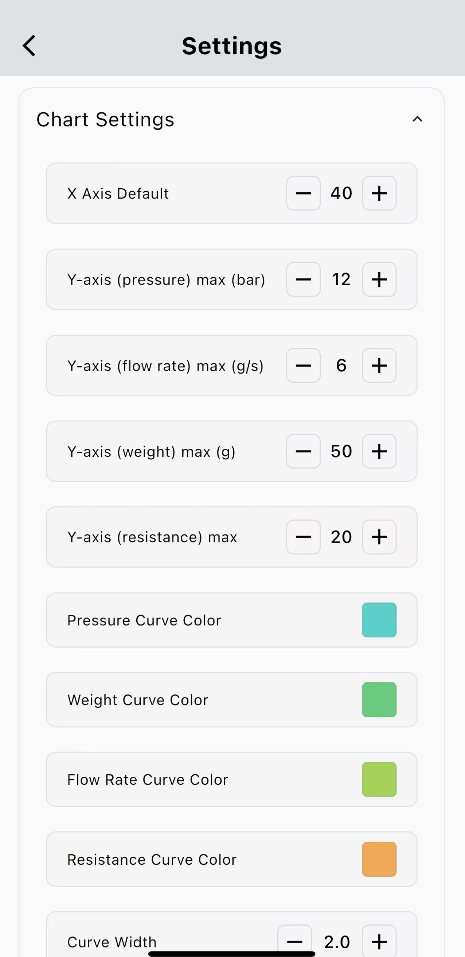The height and width of the screenshot is (957, 465).
Task: Navigate back using the back arrow
Action: tap(29, 45)
